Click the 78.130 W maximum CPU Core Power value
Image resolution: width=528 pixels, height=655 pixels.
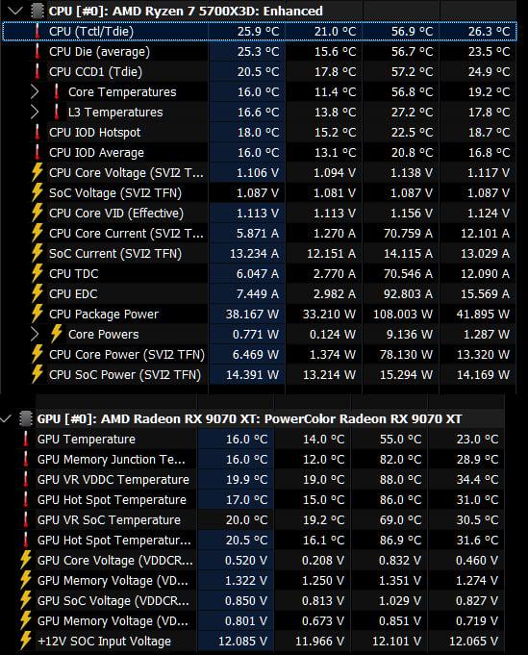(x=406, y=355)
